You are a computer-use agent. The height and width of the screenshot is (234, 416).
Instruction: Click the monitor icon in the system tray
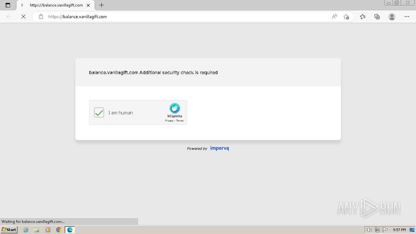click(412, 230)
